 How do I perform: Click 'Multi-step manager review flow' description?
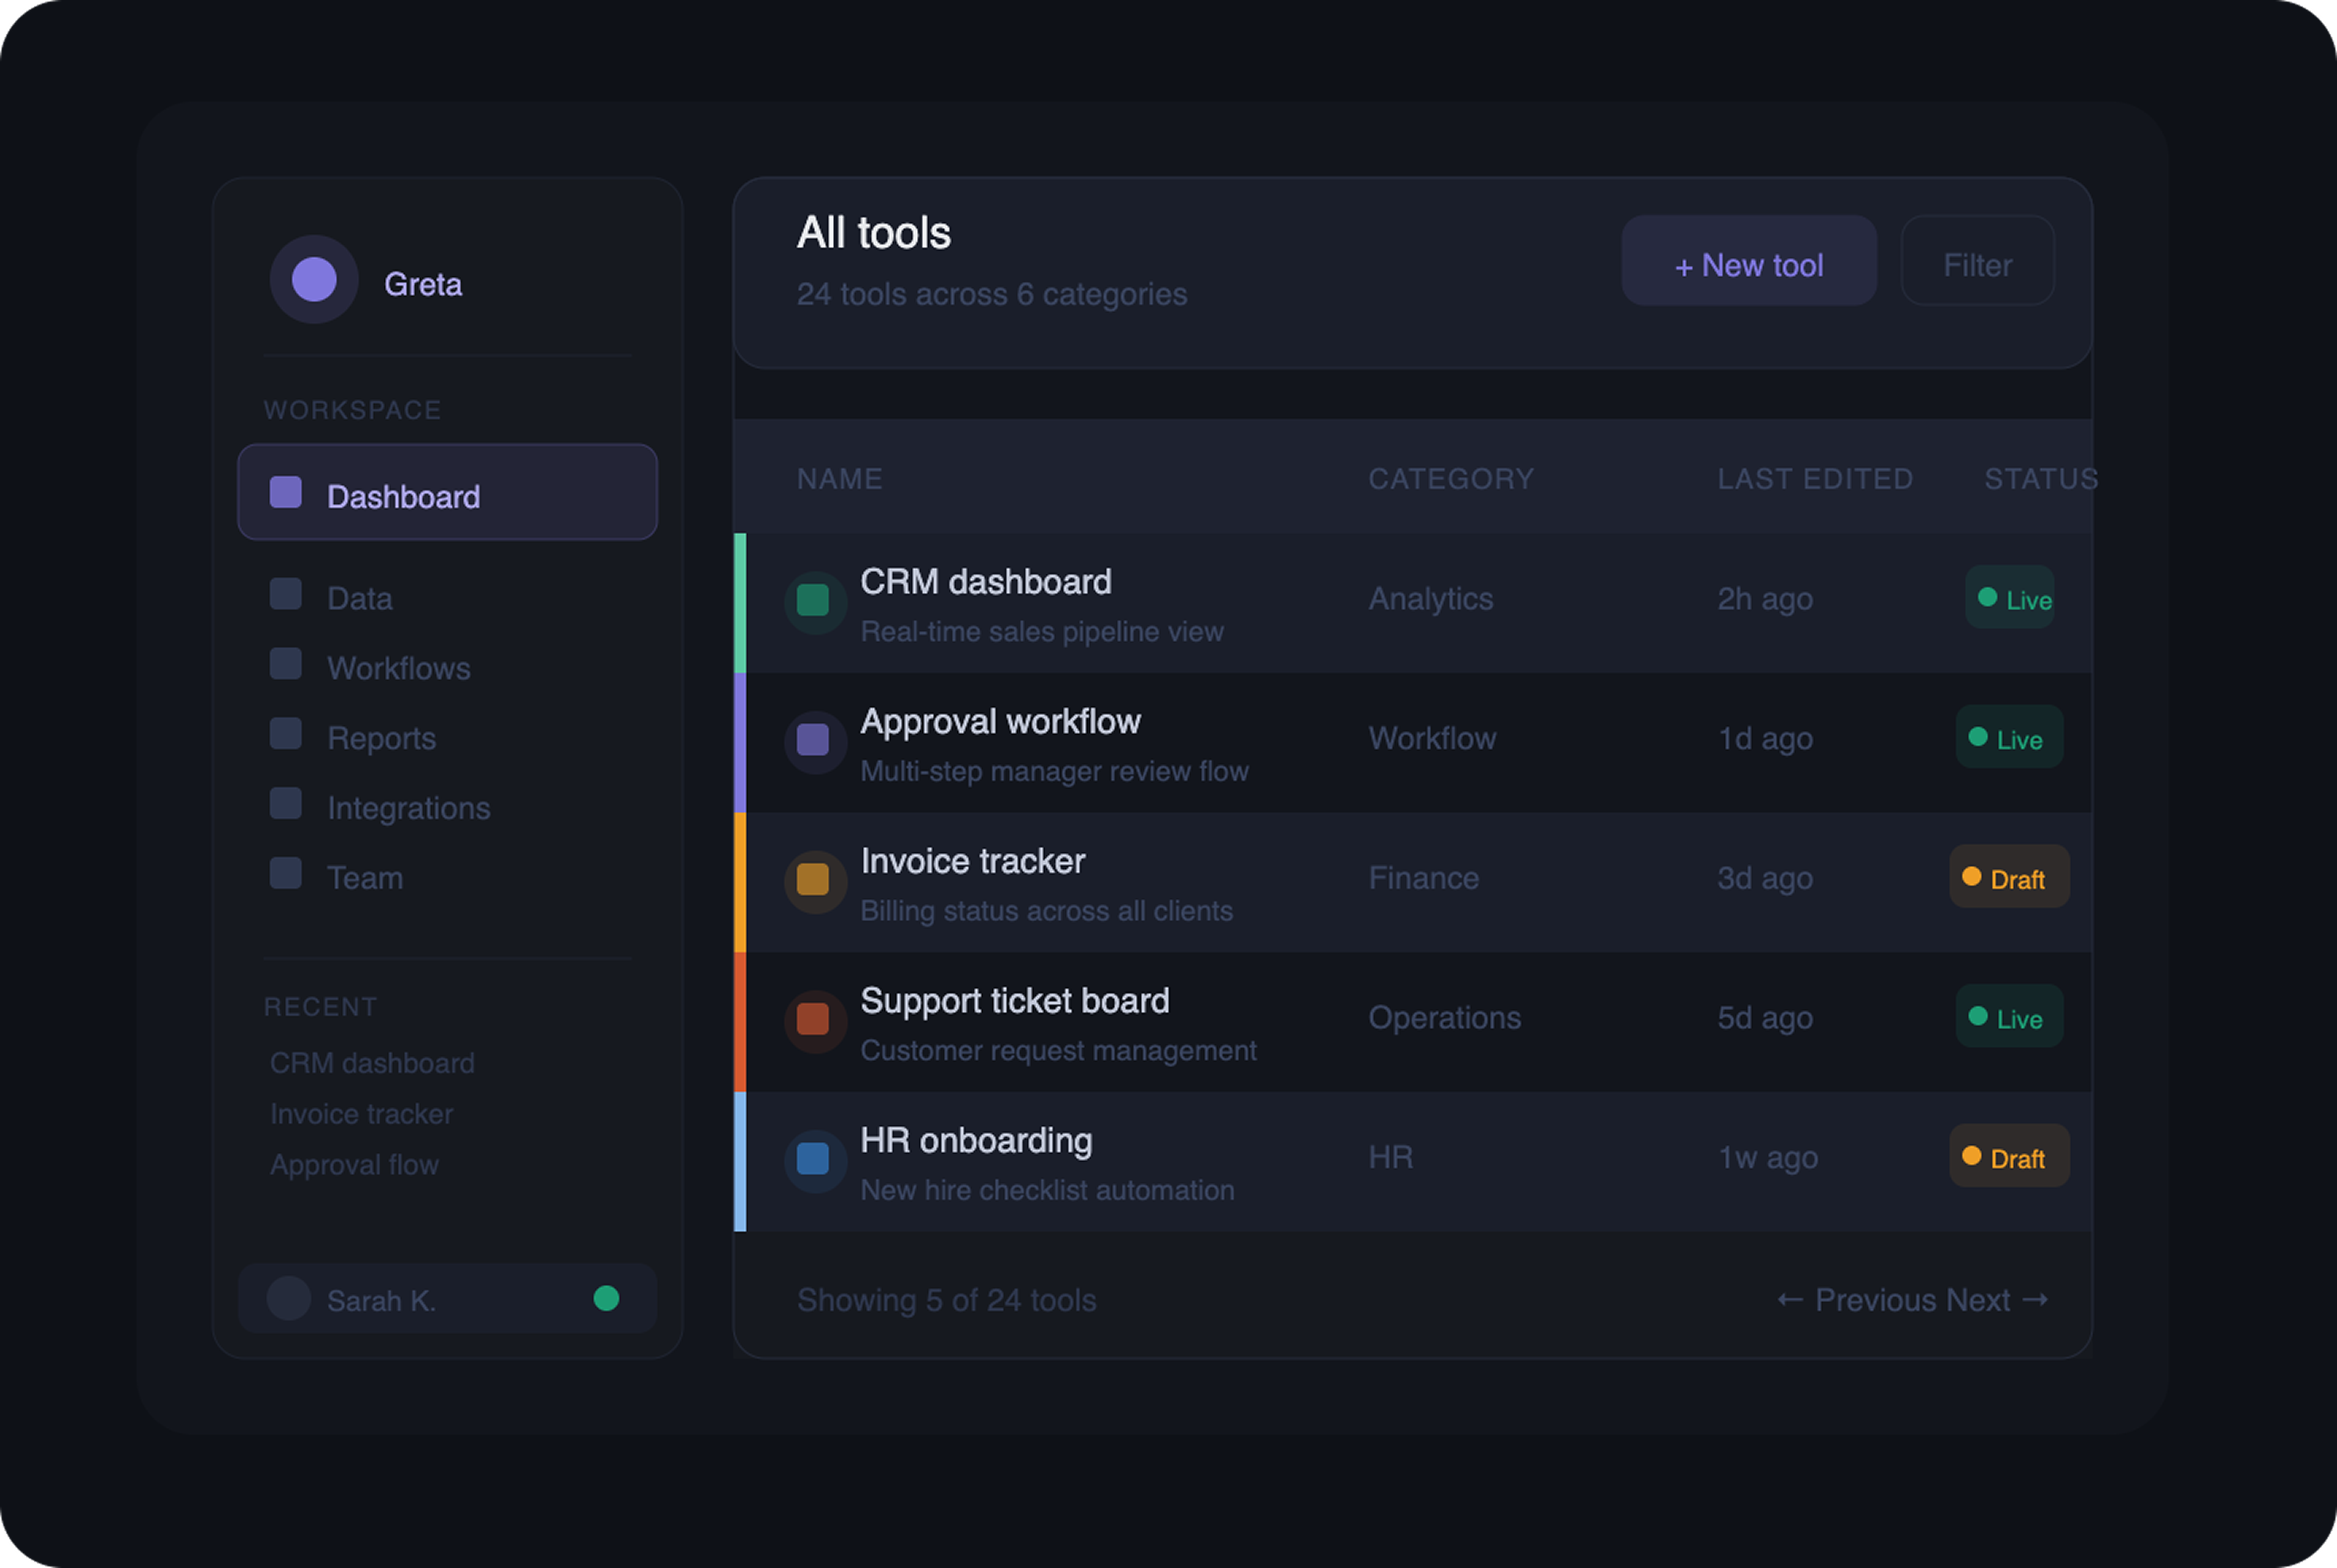(x=1055, y=772)
